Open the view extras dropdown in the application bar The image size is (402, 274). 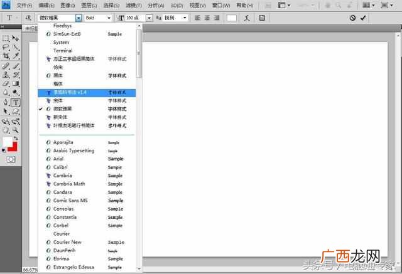(284, 5)
